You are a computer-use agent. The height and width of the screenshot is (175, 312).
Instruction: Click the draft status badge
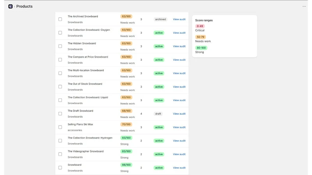[x=158, y=114]
